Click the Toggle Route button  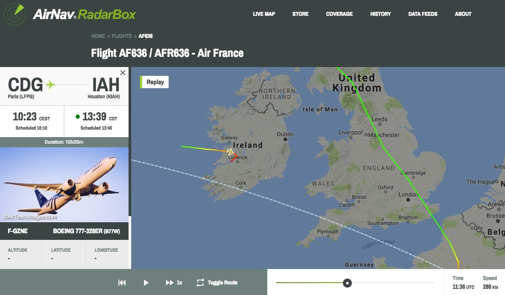(217, 283)
